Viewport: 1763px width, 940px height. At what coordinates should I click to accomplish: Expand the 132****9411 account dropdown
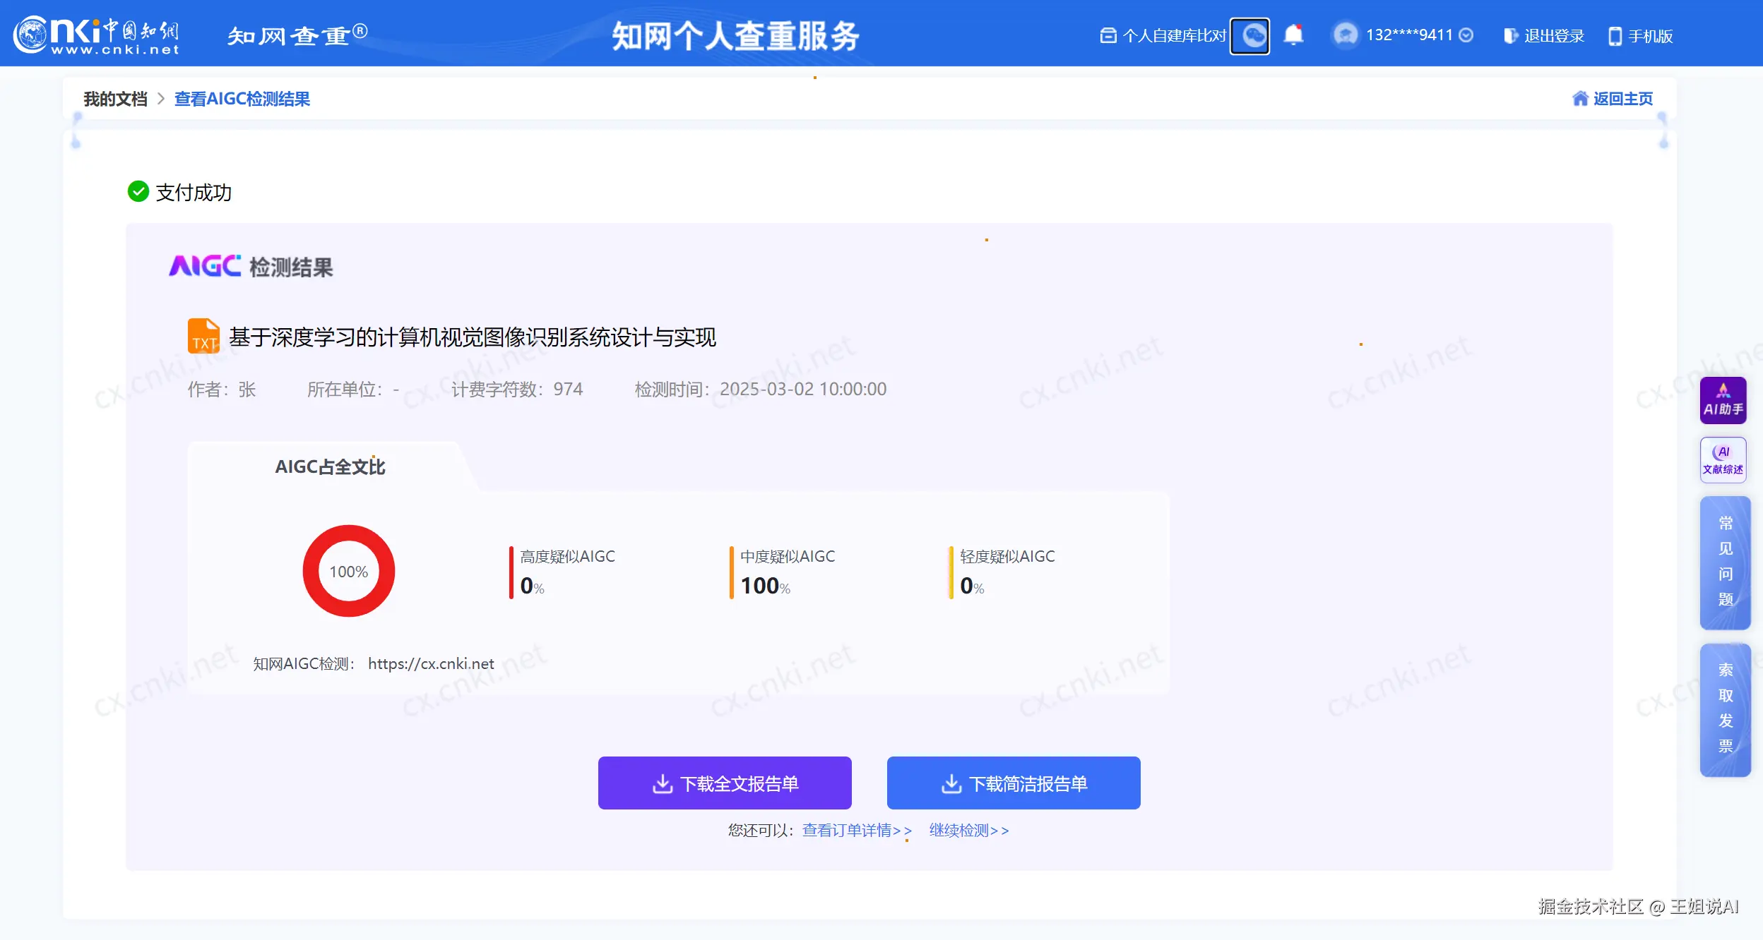(1466, 35)
